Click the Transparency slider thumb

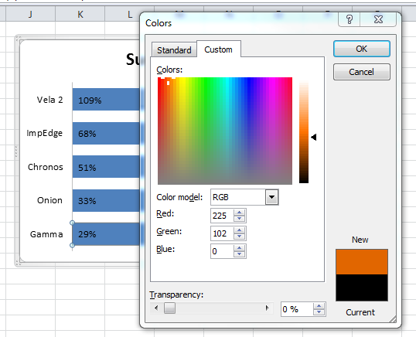click(x=169, y=308)
